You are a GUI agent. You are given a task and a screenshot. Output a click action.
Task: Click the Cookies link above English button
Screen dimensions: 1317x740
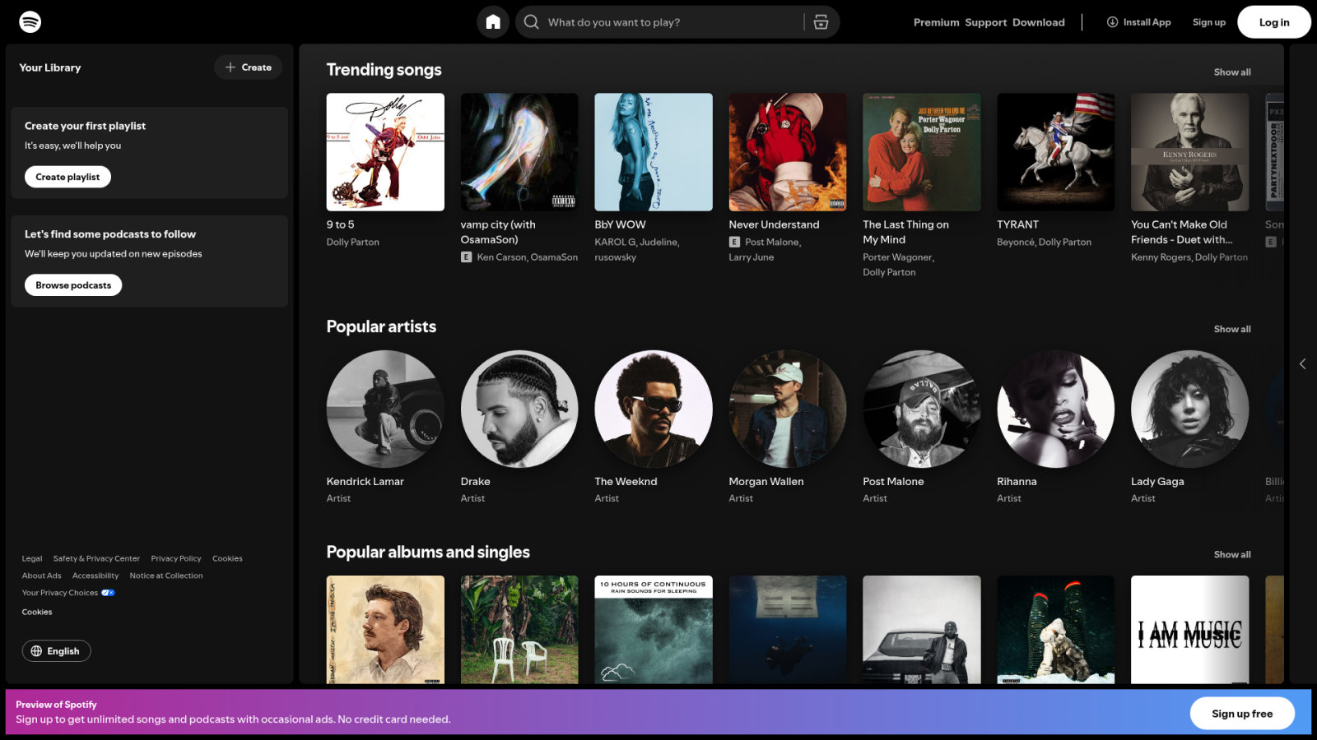click(37, 612)
